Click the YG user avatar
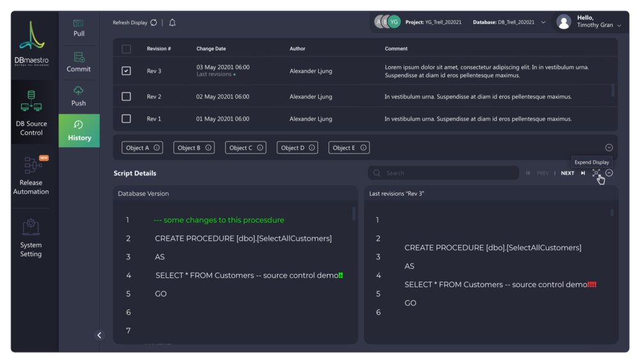This screenshot has height=363, width=640. click(394, 22)
